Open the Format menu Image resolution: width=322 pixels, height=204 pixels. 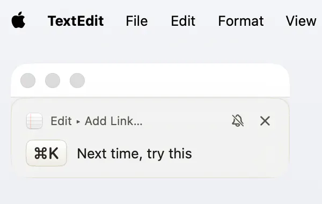(240, 21)
